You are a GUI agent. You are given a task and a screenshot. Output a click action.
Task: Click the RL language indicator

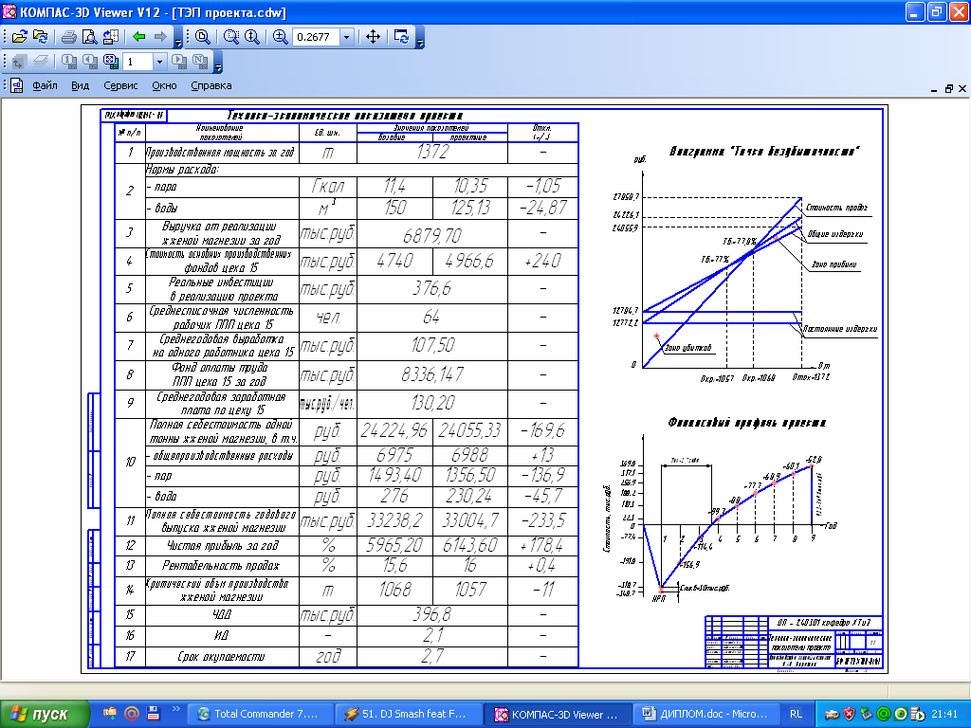(796, 714)
